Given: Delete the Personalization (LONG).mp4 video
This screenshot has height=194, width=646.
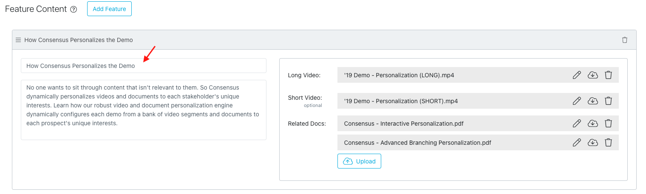Looking at the screenshot, I should 608,75.
